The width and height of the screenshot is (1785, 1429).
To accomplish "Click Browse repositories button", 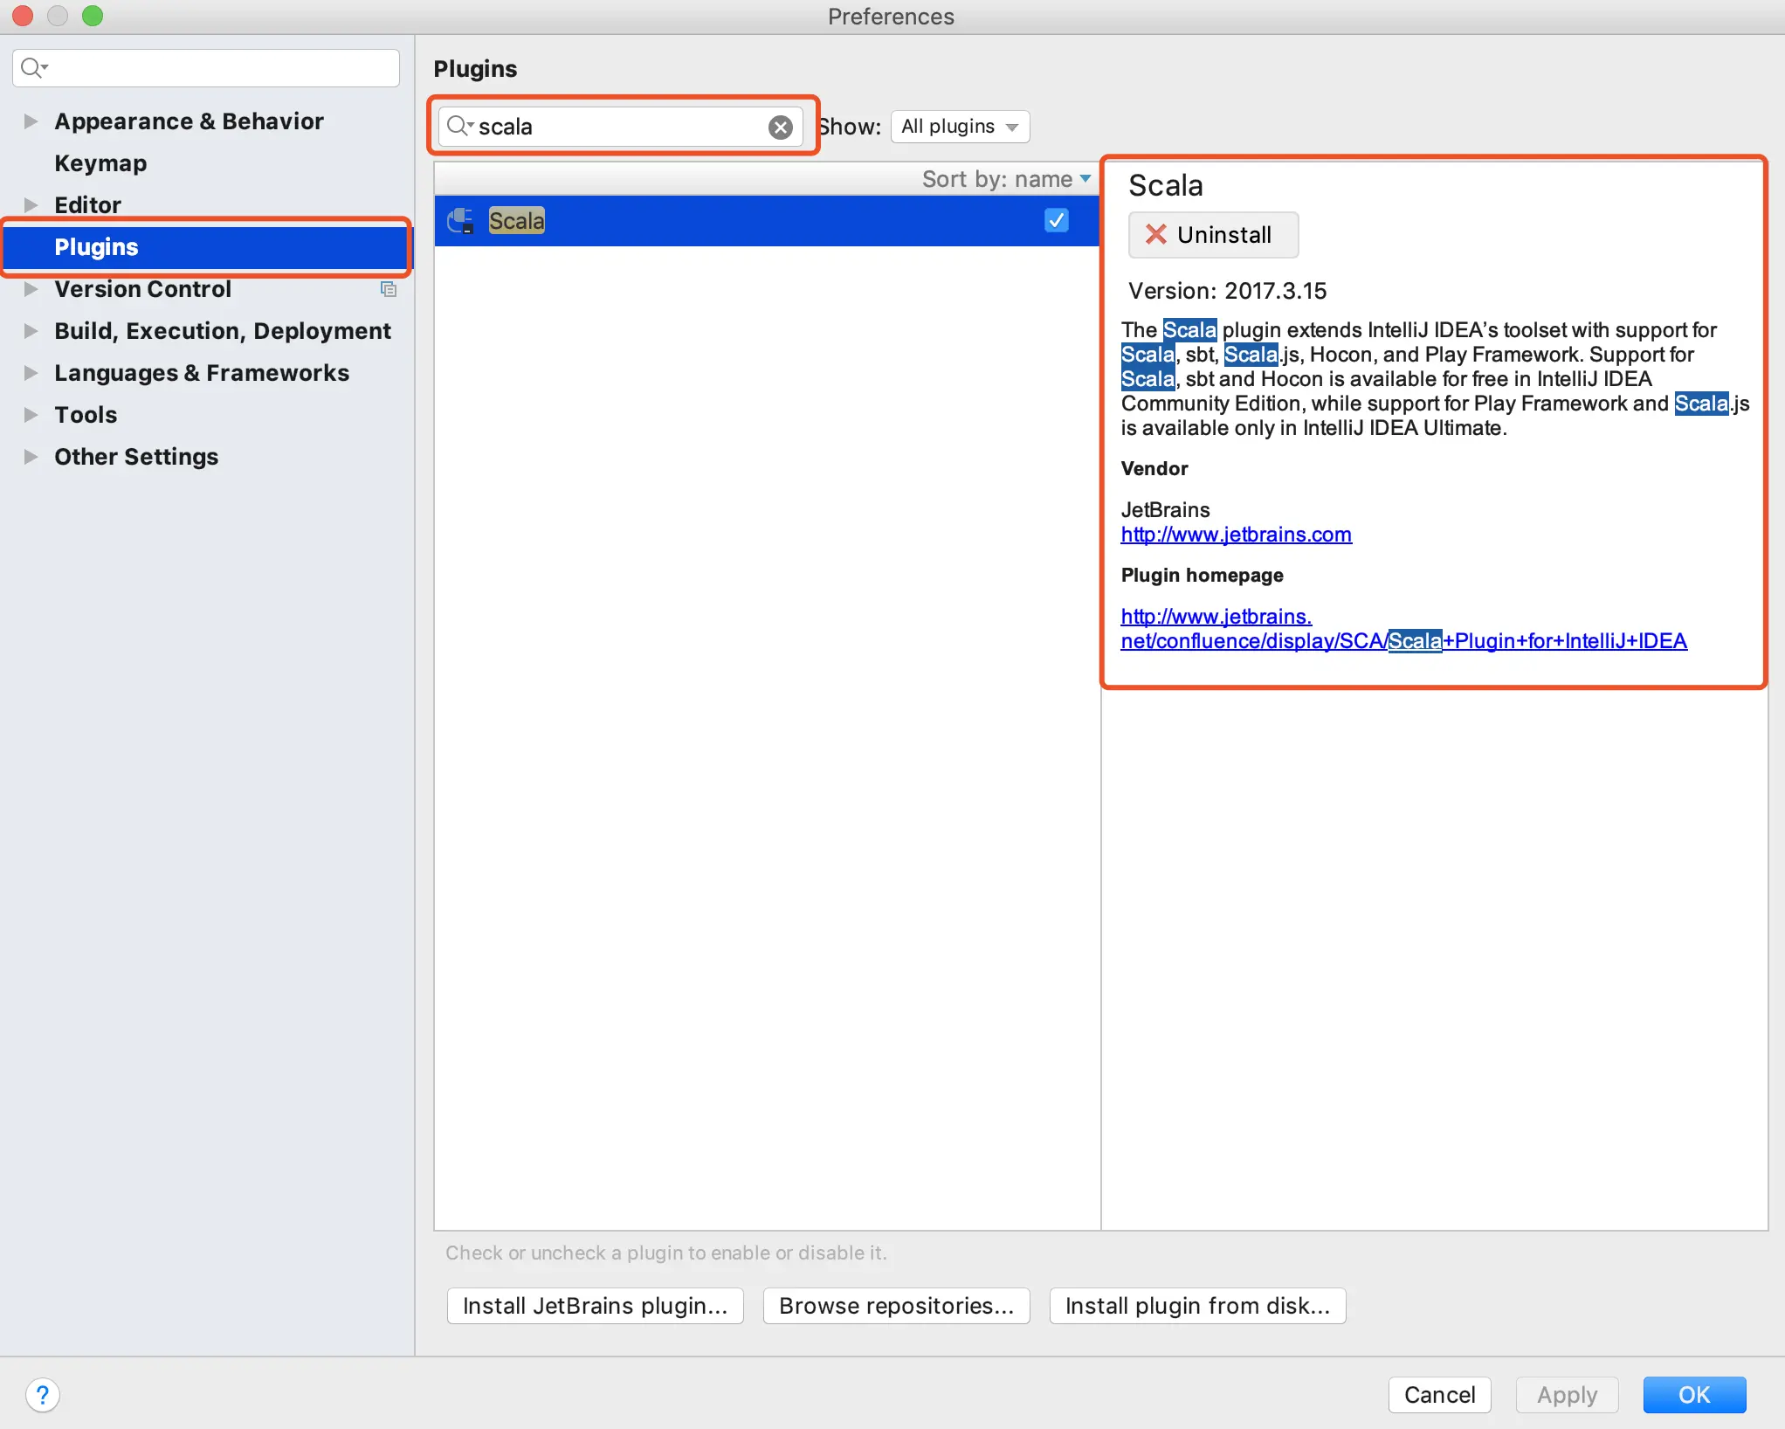I will click(896, 1306).
